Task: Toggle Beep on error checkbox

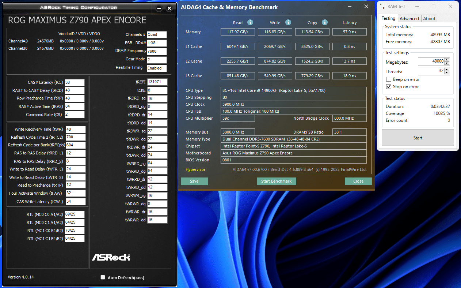Action: pyautogui.click(x=389, y=79)
